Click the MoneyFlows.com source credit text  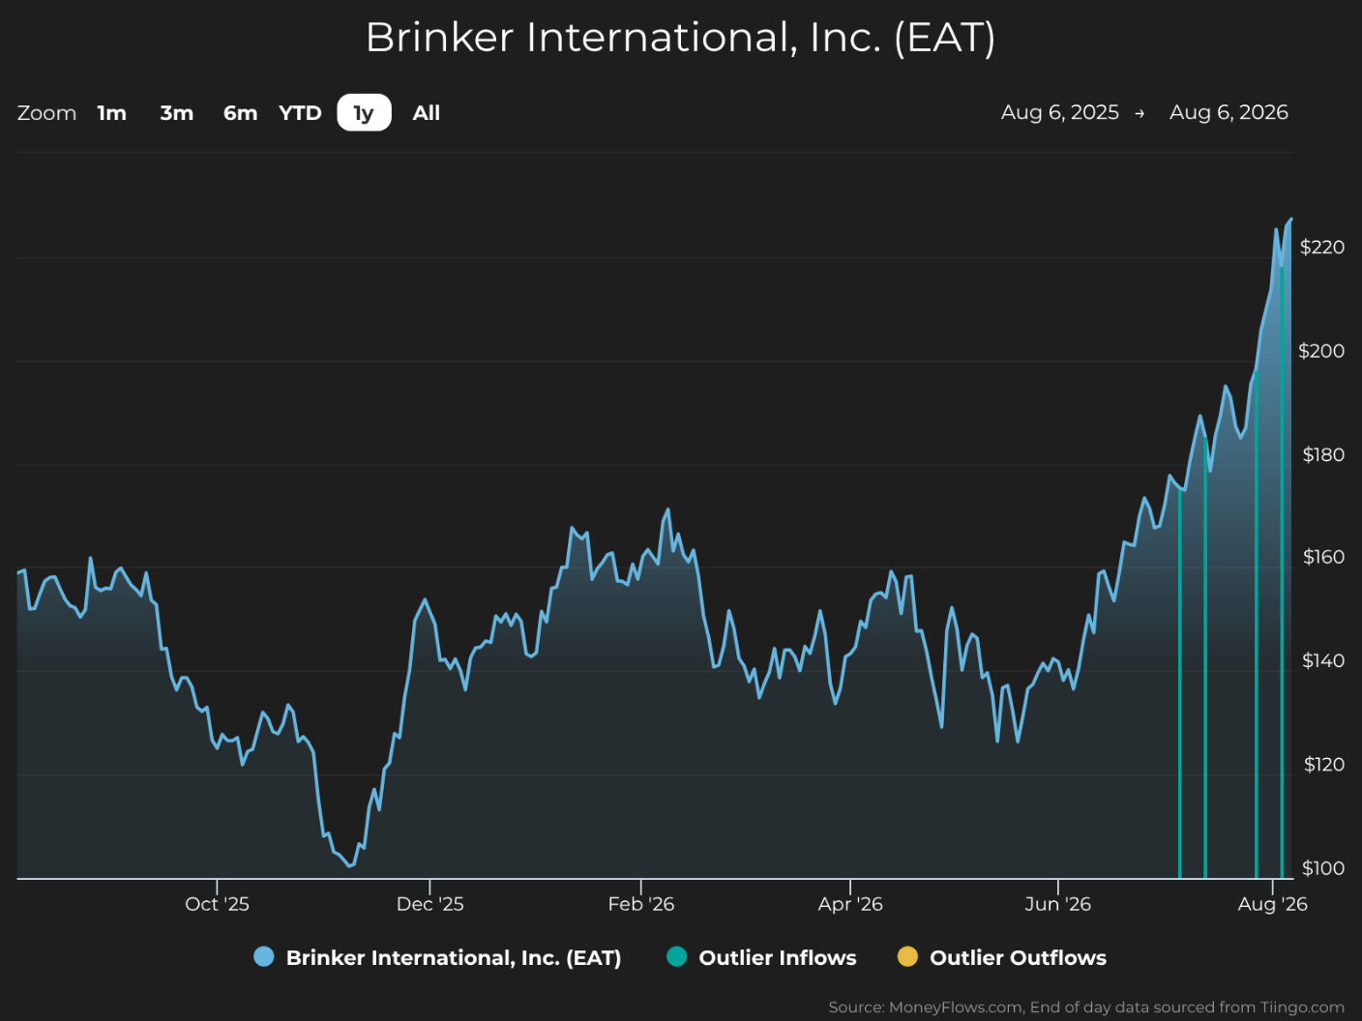(1086, 1006)
